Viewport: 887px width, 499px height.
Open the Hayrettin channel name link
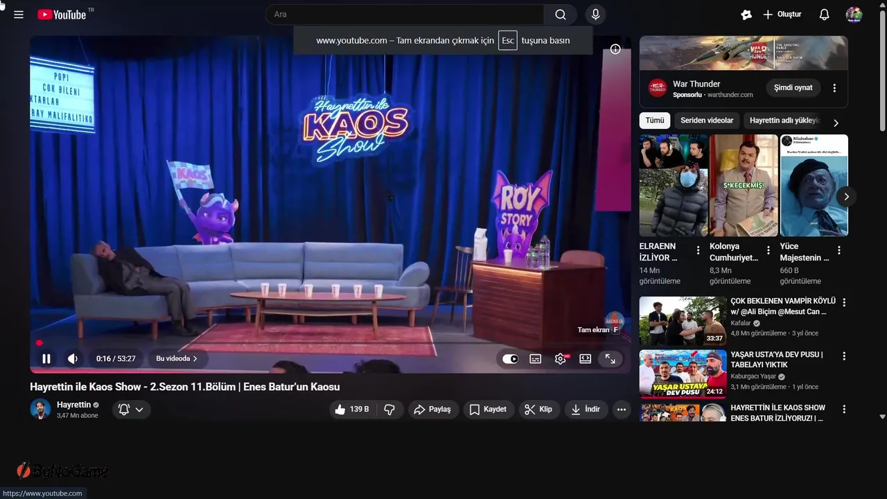point(73,405)
